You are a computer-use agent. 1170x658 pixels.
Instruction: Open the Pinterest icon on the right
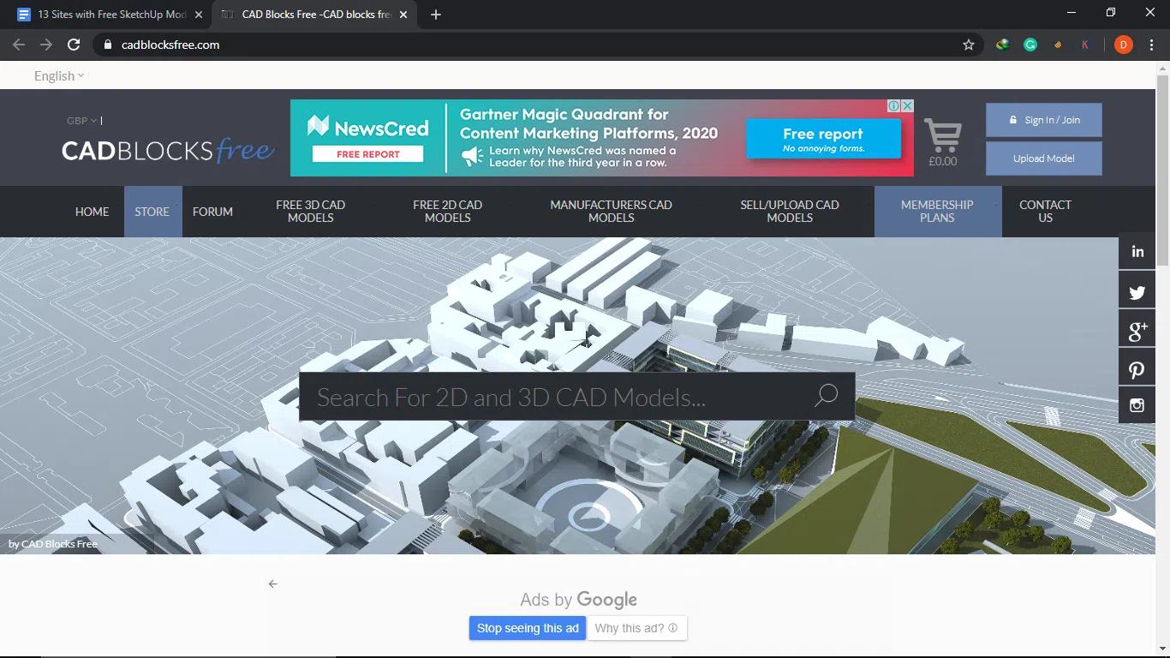pyautogui.click(x=1137, y=367)
